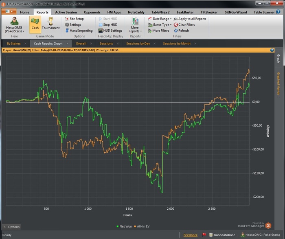The height and width of the screenshot is (239, 285).
Task: Open More Filters
Action: point(158,31)
